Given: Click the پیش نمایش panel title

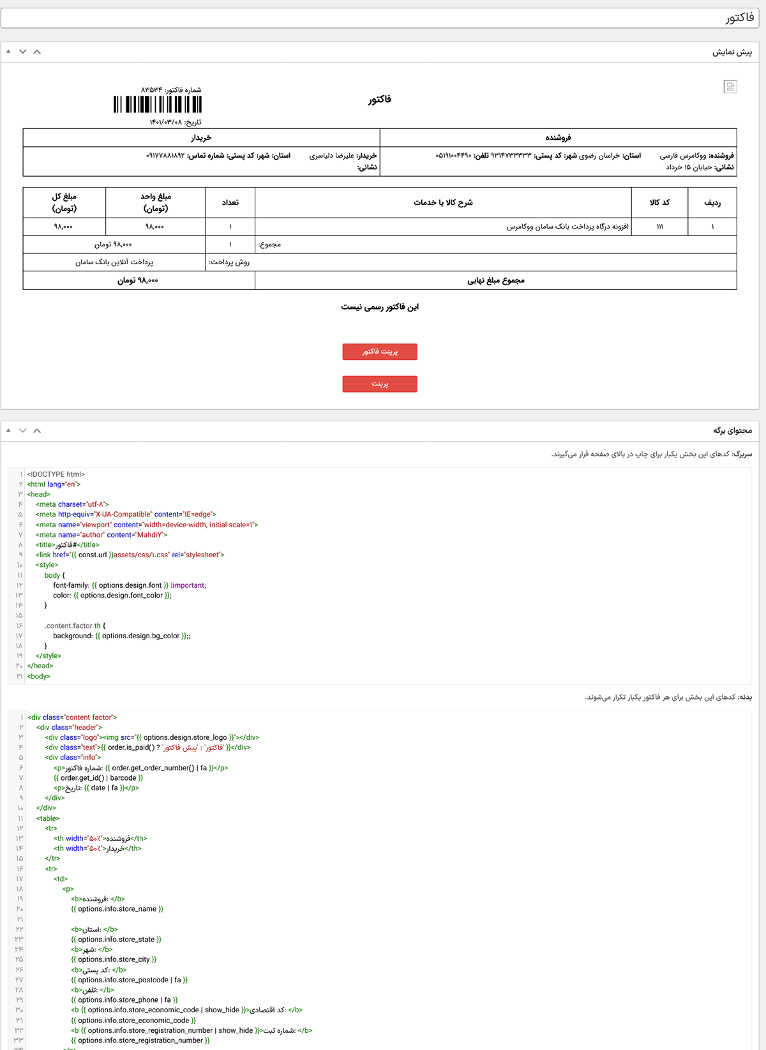Looking at the screenshot, I should tap(732, 52).
